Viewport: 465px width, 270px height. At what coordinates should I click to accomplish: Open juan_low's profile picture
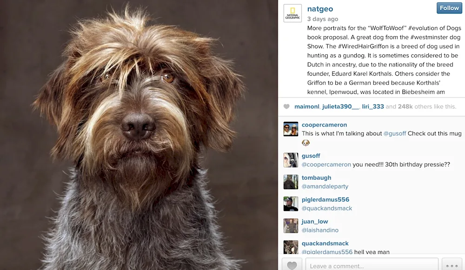(291, 226)
